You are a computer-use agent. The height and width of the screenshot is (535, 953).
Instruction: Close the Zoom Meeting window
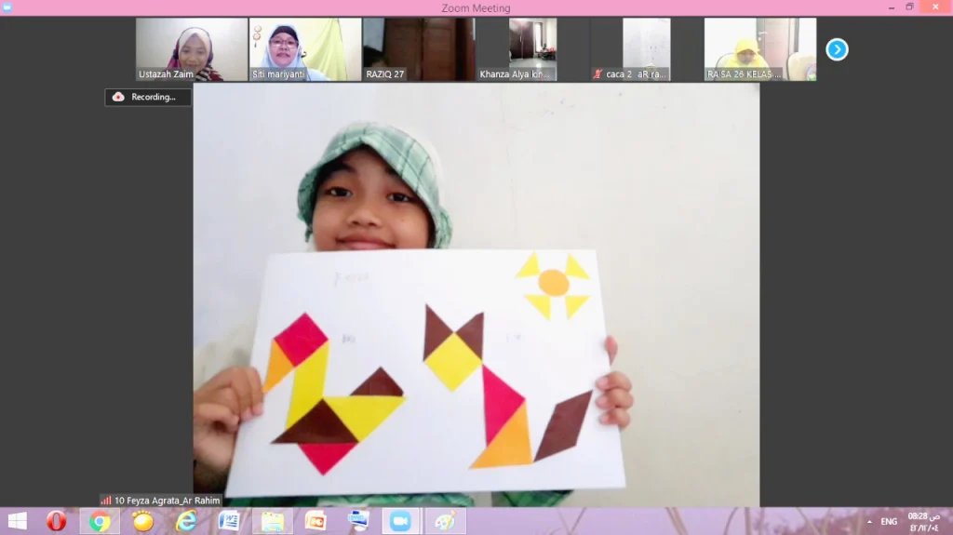click(x=935, y=7)
